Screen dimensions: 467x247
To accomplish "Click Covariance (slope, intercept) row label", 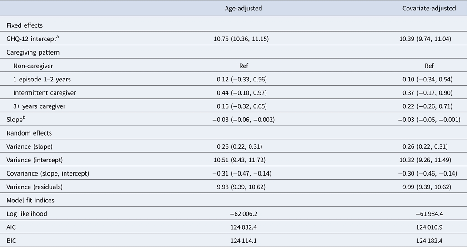I will (48, 173).
